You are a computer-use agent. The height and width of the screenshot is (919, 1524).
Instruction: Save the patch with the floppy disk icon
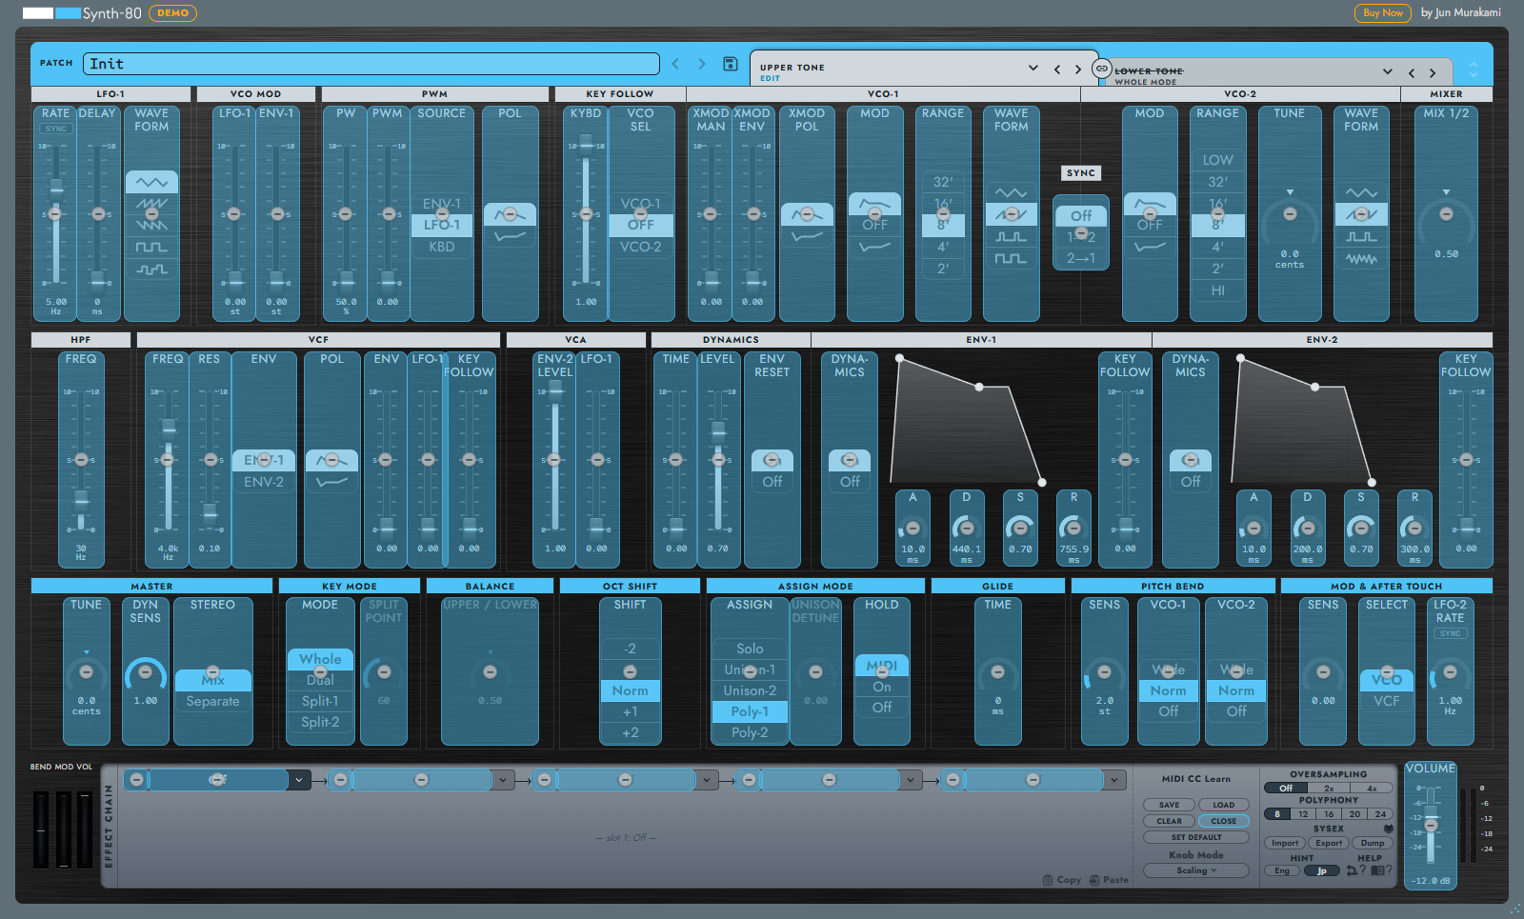731,64
